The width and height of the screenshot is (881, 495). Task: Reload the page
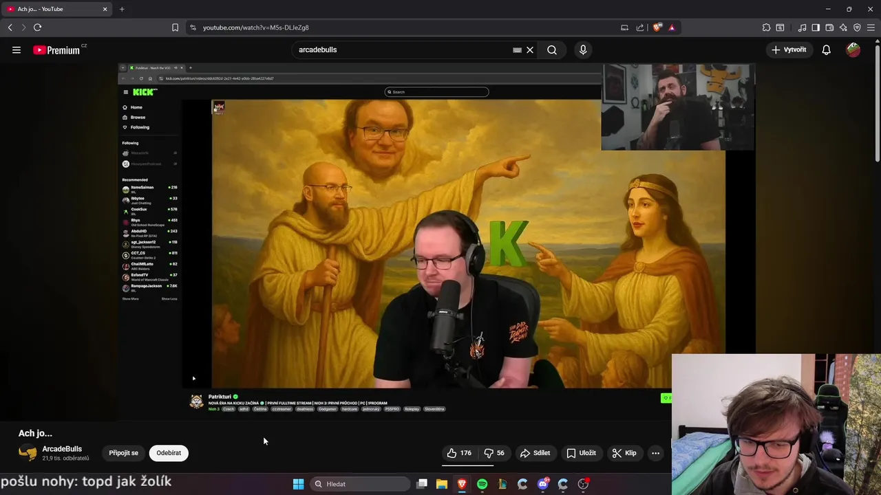pos(37,27)
